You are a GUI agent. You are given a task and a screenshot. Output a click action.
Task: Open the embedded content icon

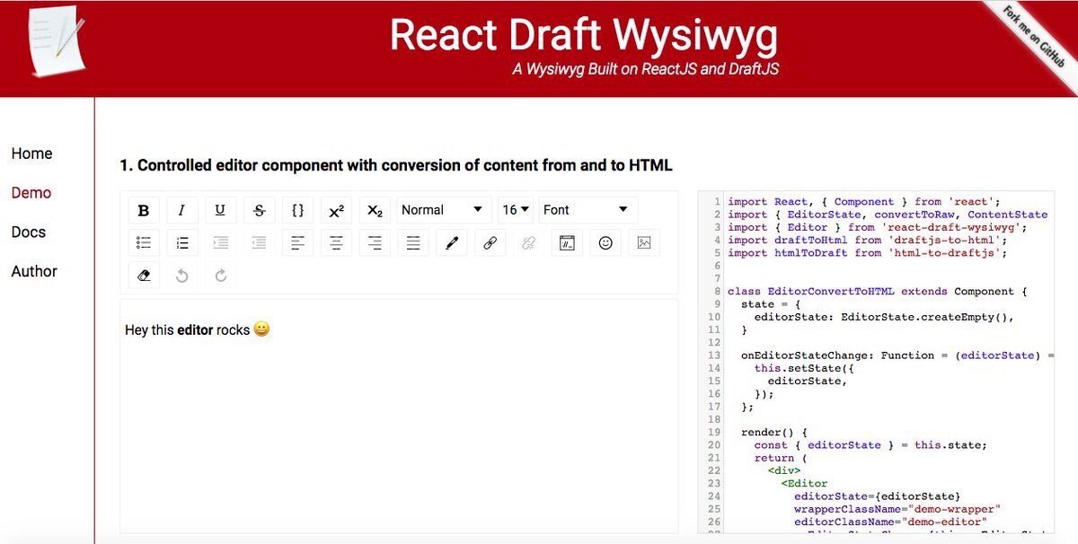(x=567, y=242)
